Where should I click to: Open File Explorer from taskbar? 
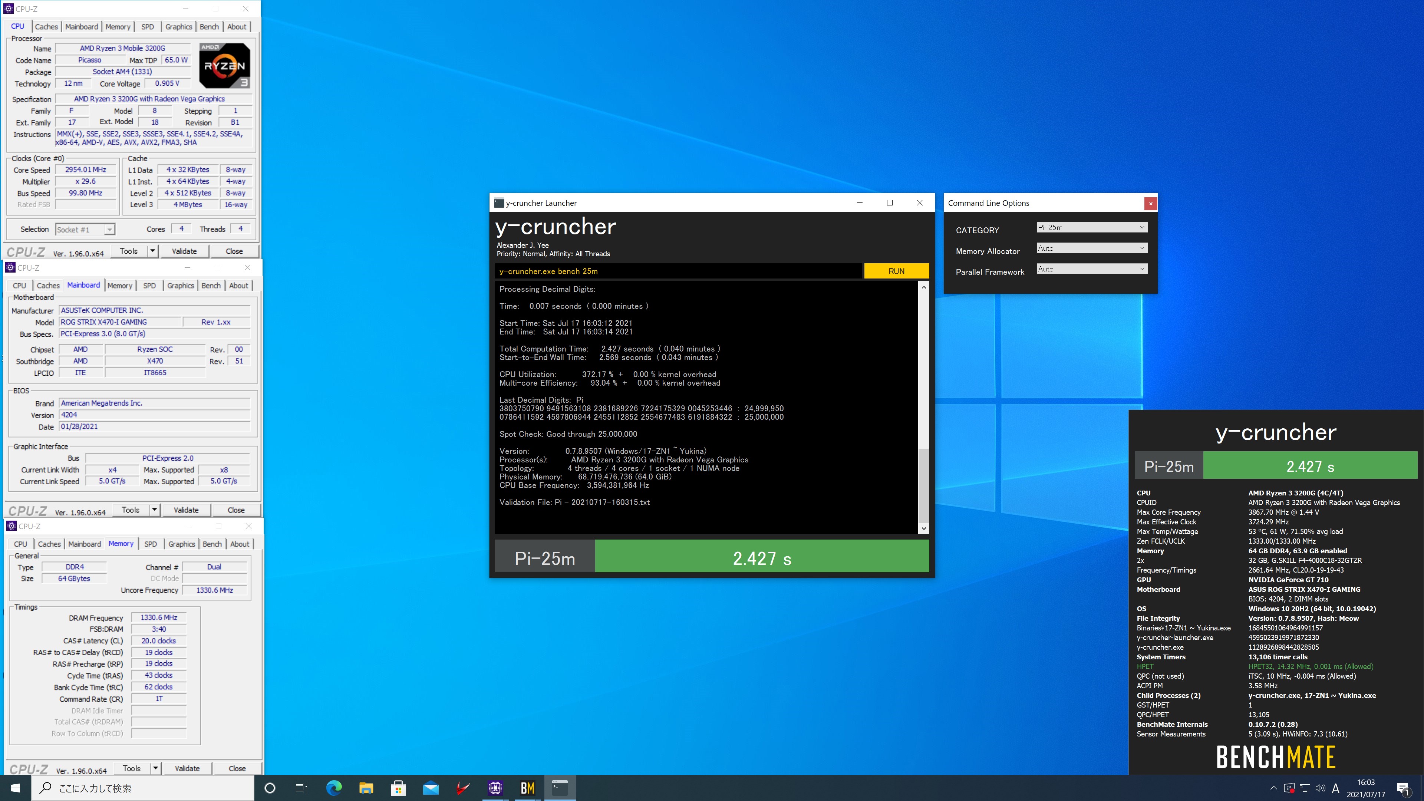point(366,788)
